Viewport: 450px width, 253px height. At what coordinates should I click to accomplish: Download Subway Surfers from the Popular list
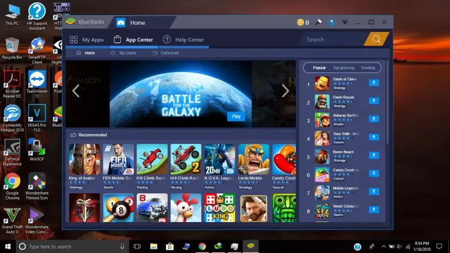[x=373, y=119]
